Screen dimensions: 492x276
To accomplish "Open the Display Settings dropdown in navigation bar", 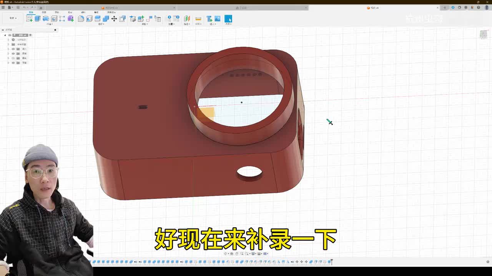I will 254,253.
